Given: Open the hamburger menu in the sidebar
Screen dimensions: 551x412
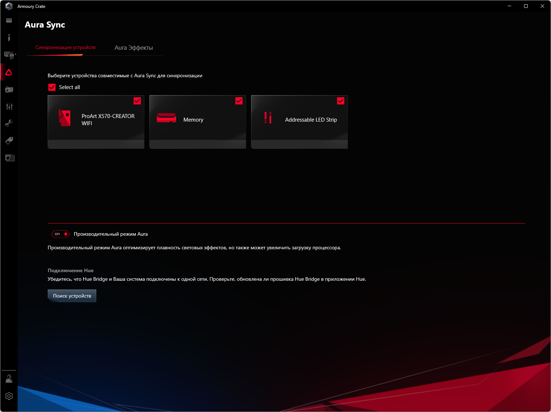Looking at the screenshot, I should click(9, 21).
